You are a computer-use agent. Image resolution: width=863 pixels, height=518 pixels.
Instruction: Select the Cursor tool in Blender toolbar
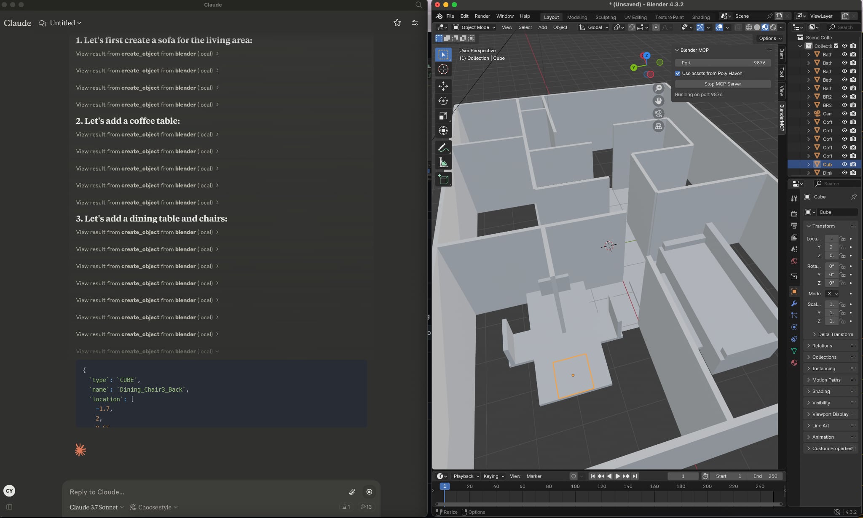pos(443,69)
